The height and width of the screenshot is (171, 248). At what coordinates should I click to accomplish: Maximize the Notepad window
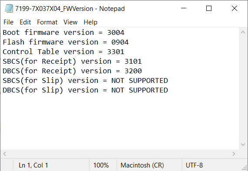(209, 8)
